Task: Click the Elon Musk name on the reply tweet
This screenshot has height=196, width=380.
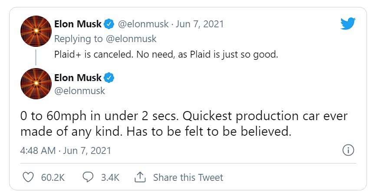Action: pos(78,24)
